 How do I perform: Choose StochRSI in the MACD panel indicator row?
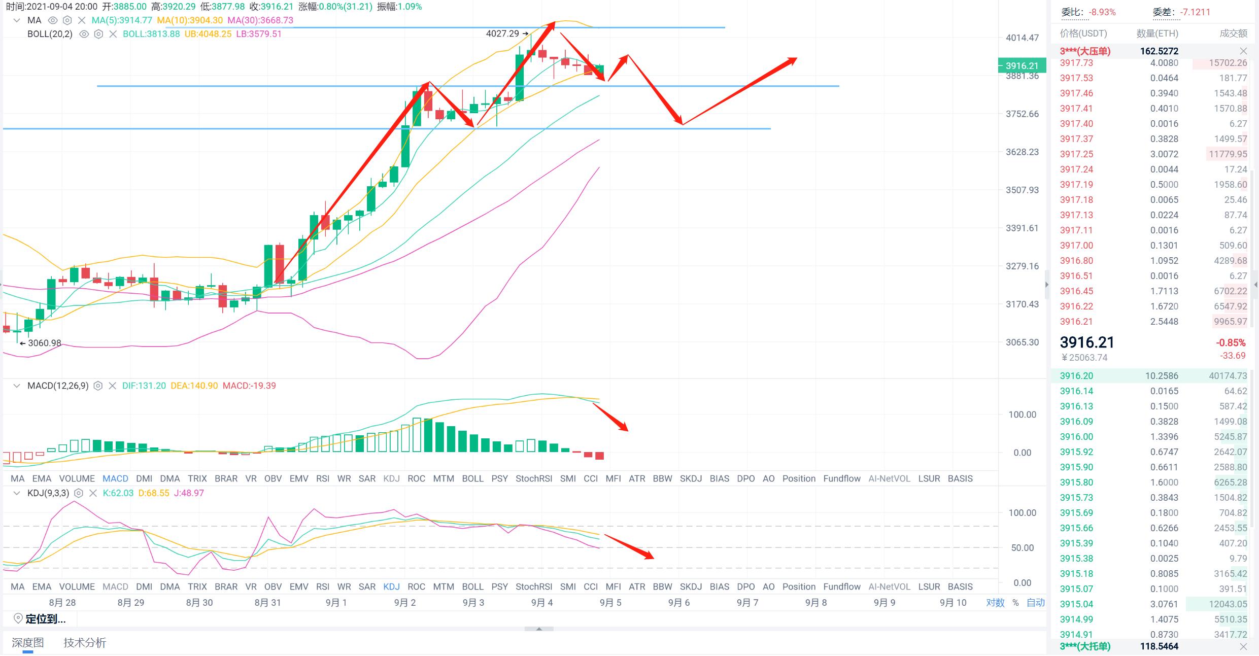[533, 478]
